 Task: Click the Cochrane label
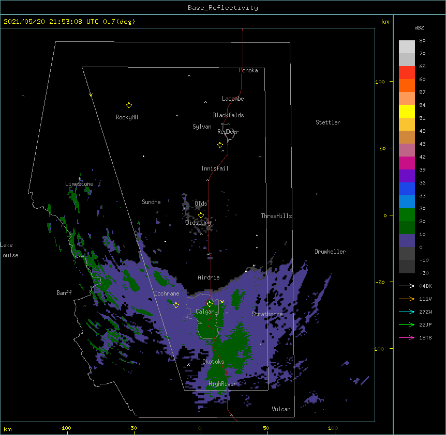pos(167,293)
